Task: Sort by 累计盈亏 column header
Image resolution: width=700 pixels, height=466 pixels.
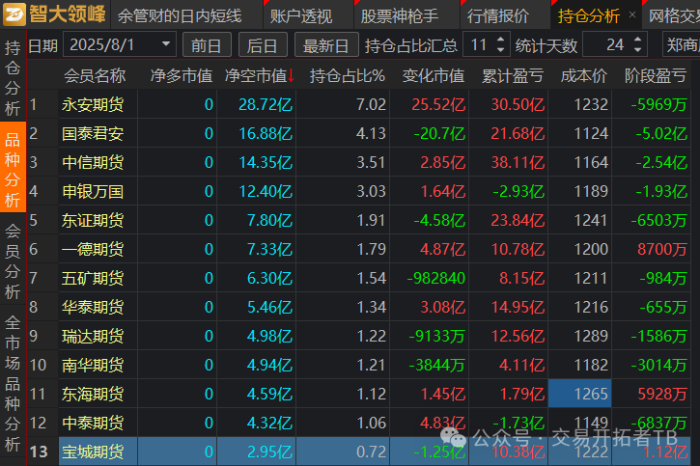Action: (x=513, y=76)
